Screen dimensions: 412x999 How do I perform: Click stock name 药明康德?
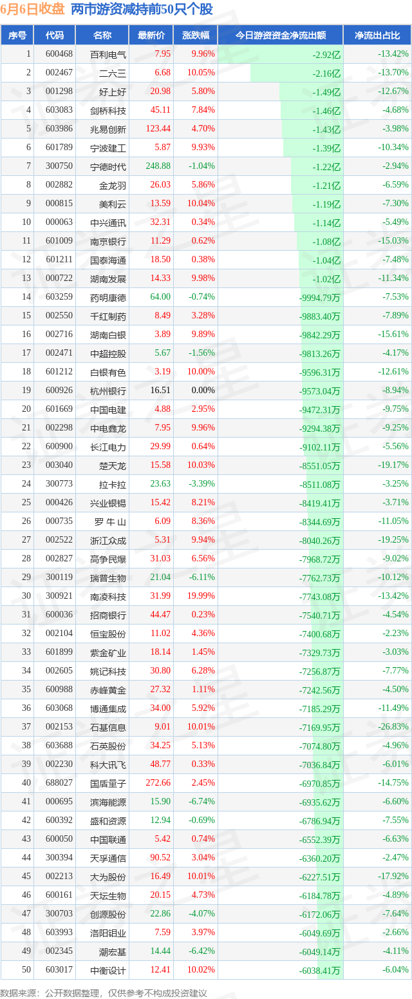[108, 297]
